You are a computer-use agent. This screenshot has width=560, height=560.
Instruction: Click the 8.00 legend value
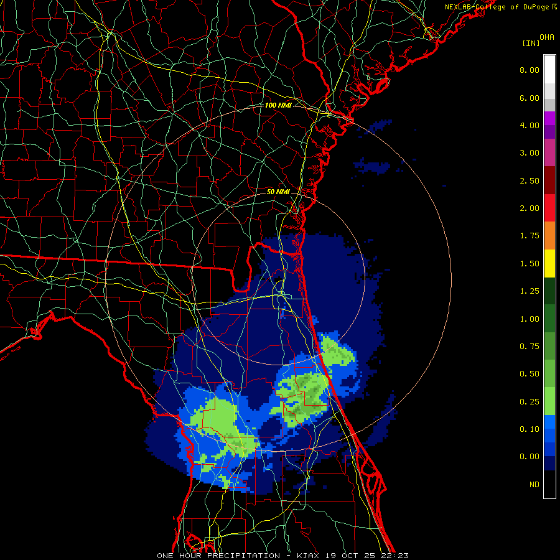(530, 70)
